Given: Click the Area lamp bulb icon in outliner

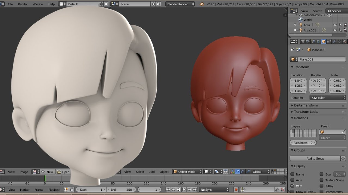Looking at the screenshot, I should [x=301, y=25].
